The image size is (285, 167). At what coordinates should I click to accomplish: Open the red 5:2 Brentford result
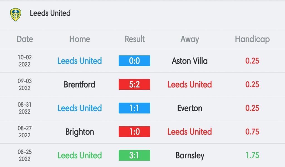pyautogui.click(x=134, y=84)
